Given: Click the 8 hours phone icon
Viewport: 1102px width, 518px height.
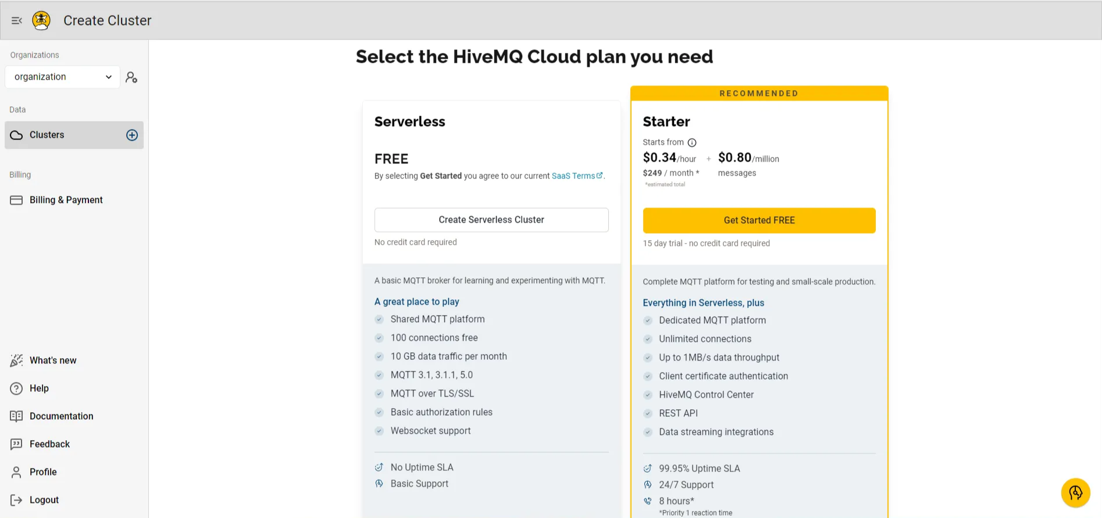Looking at the screenshot, I should (x=648, y=501).
